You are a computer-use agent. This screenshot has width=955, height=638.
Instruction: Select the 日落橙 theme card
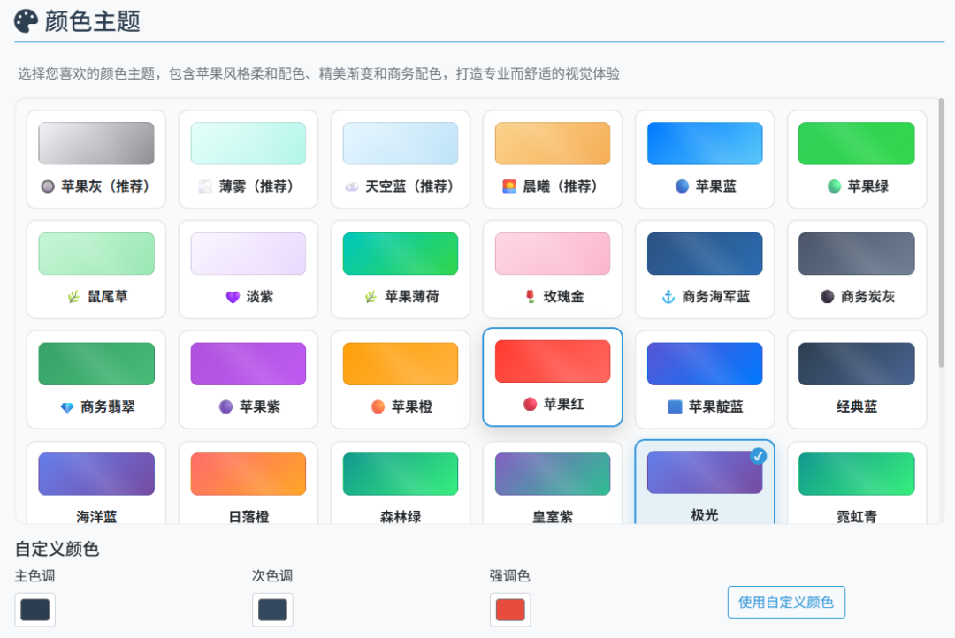point(248,482)
